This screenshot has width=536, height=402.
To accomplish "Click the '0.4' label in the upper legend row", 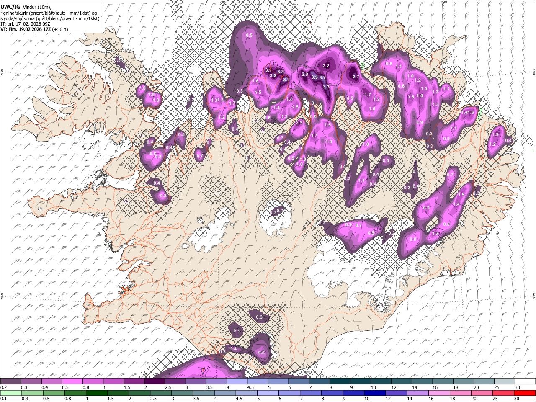I will click(45, 387).
